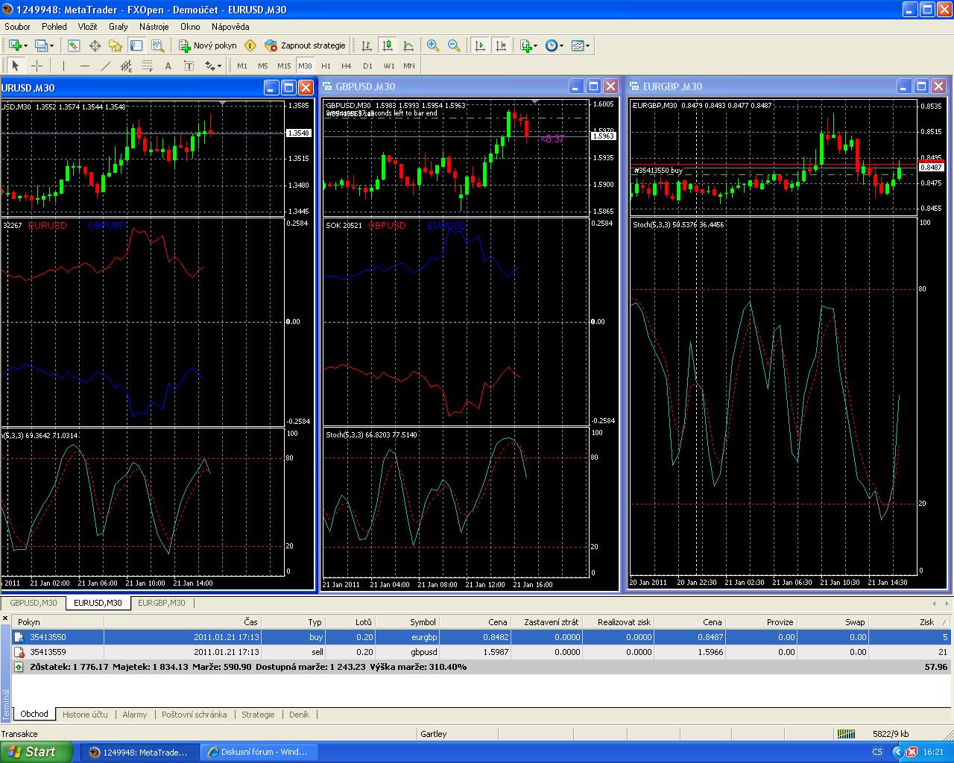Switch to the Historie účtu tab

[x=85, y=714]
